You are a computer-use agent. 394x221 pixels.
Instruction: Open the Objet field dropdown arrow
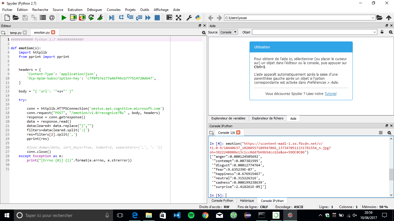pos(375,32)
